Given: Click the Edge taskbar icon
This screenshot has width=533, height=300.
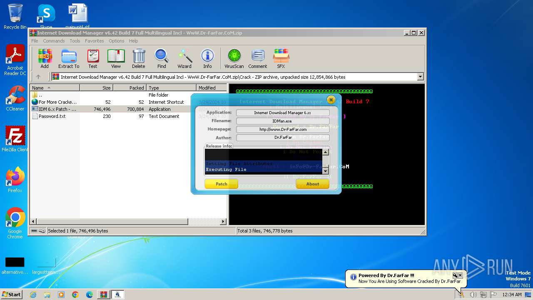Looking at the screenshot, I should point(90,295).
